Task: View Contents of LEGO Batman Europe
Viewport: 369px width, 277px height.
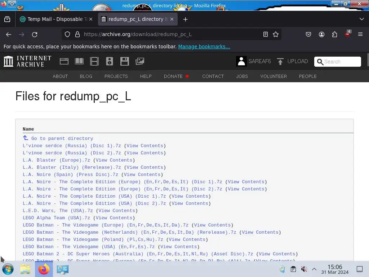Action: click(213, 225)
